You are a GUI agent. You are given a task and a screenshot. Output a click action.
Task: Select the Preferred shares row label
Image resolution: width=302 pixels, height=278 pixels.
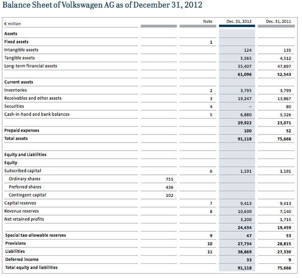point(26,187)
